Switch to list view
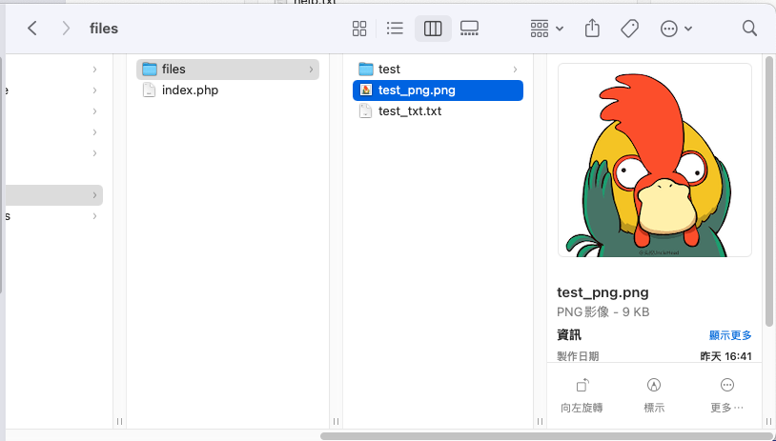 [x=395, y=29]
